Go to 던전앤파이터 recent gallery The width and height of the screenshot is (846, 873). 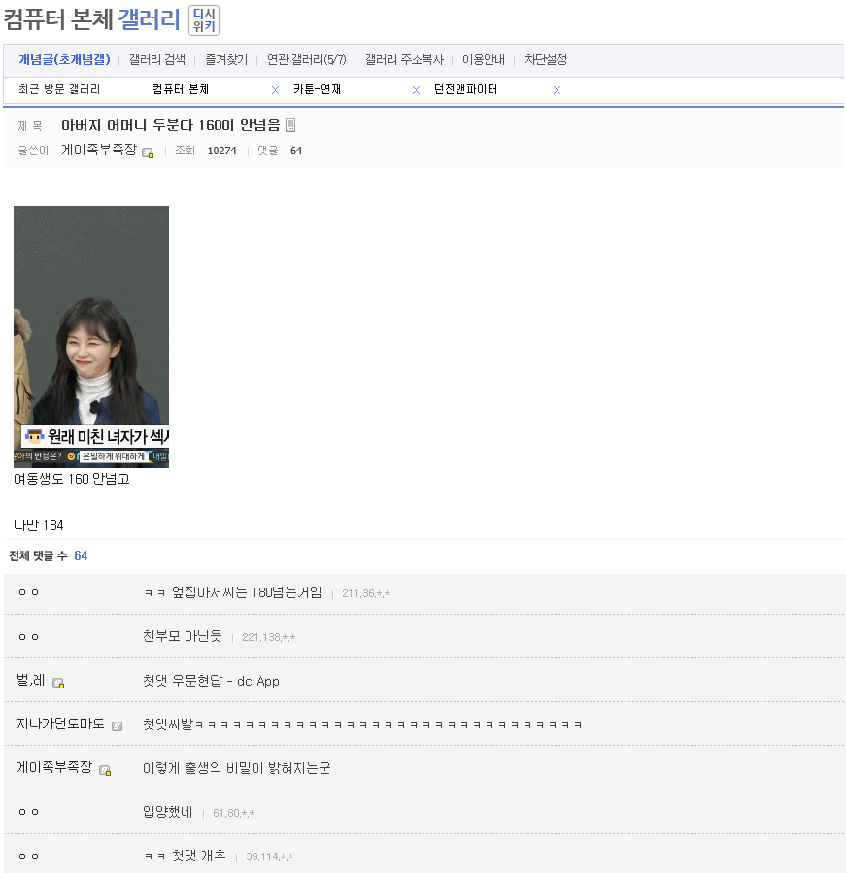[465, 90]
